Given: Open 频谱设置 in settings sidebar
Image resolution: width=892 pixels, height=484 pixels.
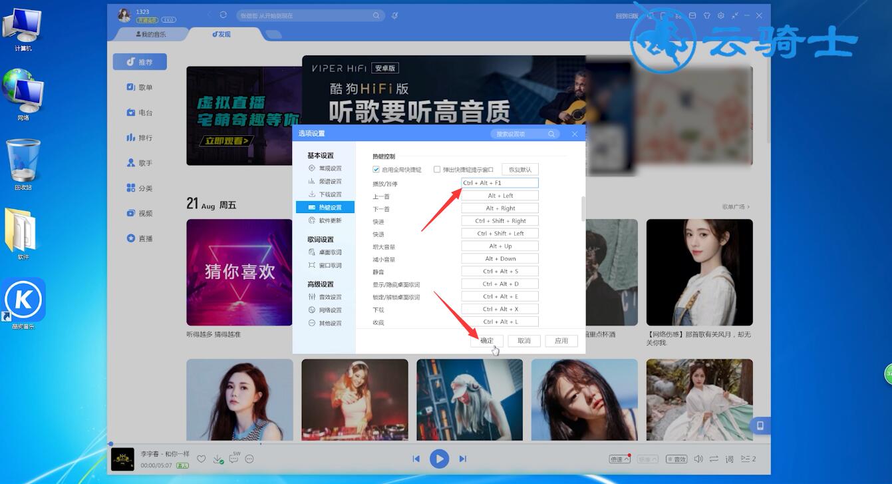Looking at the screenshot, I should pos(325,181).
